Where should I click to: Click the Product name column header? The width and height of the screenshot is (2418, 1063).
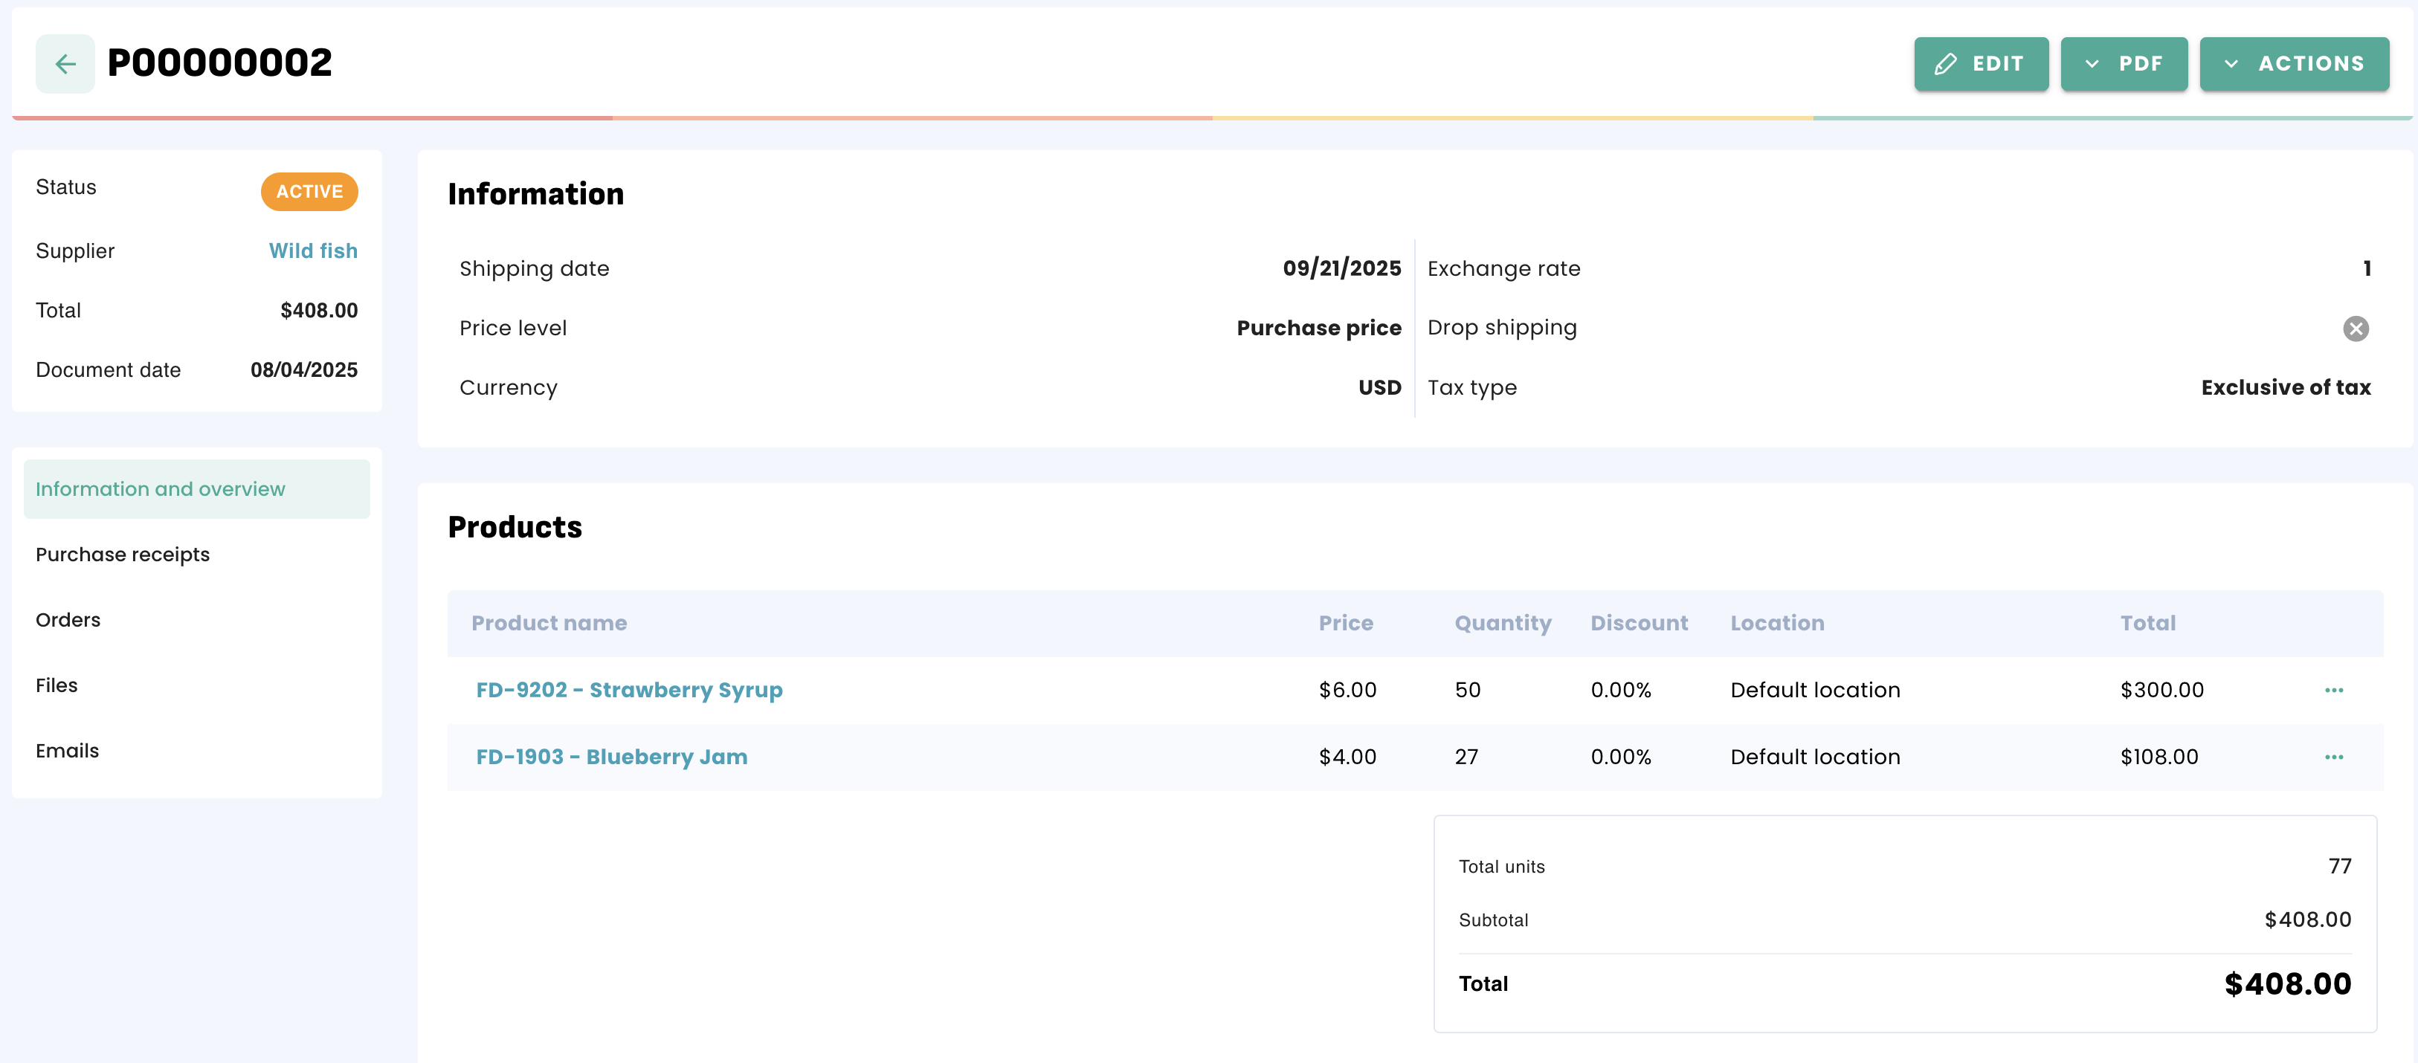coord(548,623)
